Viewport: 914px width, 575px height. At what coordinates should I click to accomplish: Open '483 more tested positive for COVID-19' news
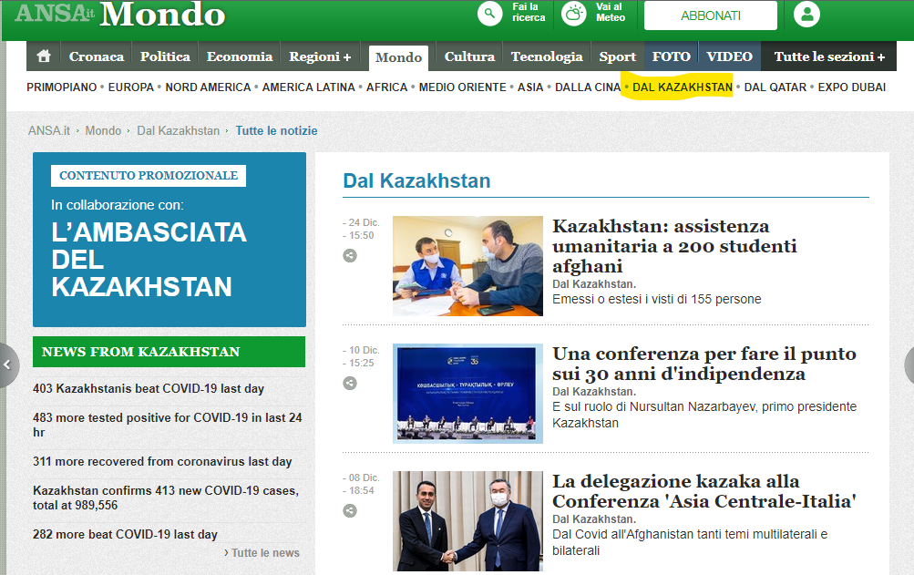[x=168, y=425]
